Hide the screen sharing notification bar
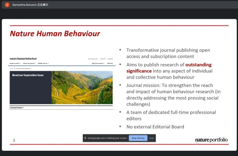This screenshot has height=156, width=238. [x=151, y=138]
